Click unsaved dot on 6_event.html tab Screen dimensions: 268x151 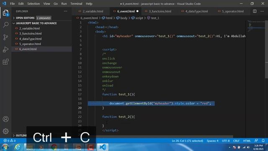(137, 11)
